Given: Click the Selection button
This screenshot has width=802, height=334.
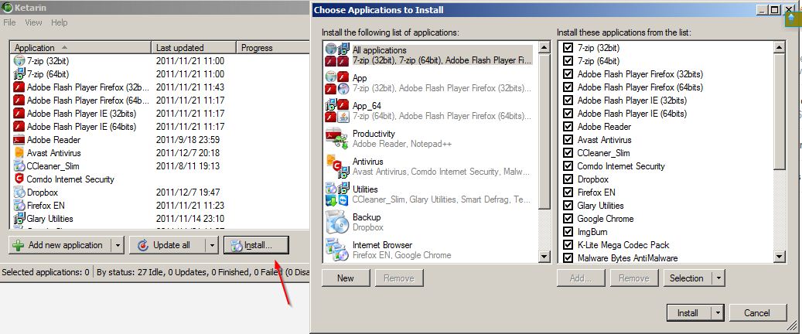Looking at the screenshot, I should [x=688, y=278].
